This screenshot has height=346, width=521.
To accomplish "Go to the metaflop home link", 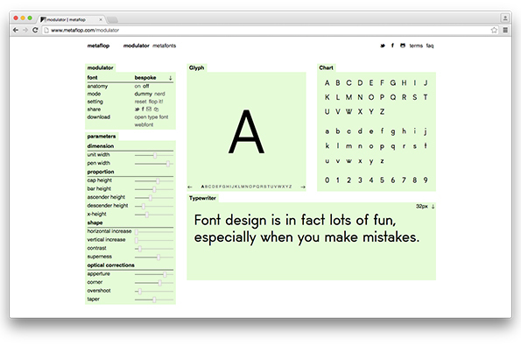I will pyautogui.click(x=98, y=46).
